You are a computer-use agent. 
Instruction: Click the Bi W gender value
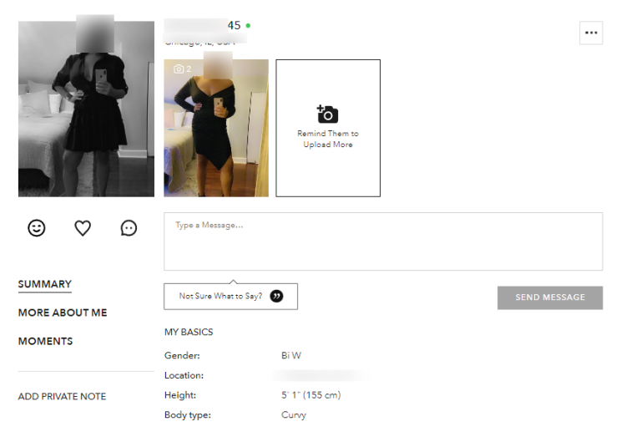pos(291,356)
